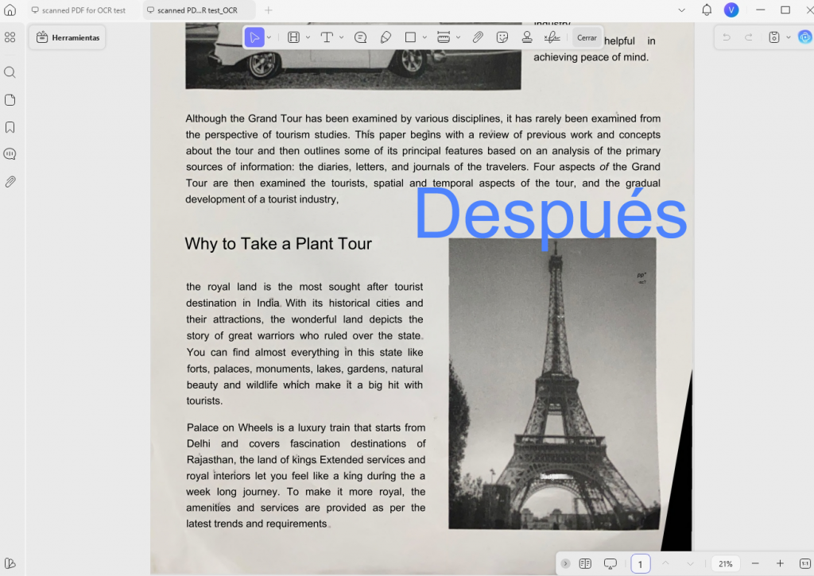The width and height of the screenshot is (814, 576).
Task: Open the pages panel icon
Action: [10, 100]
